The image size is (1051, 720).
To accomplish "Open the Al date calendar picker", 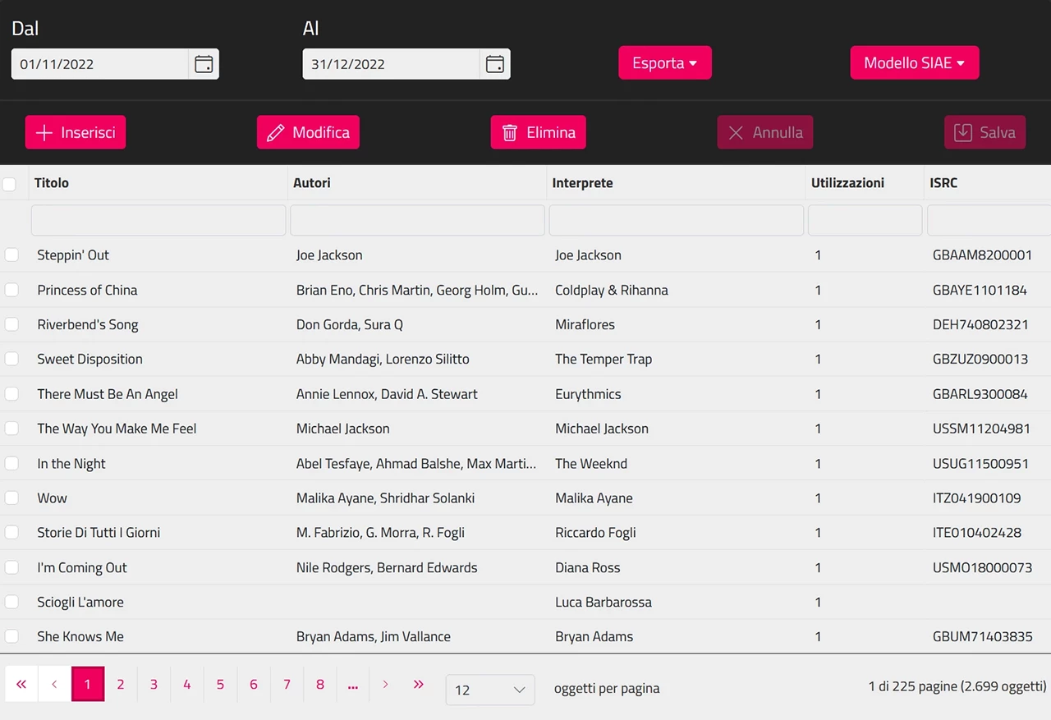I will point(495,64).
